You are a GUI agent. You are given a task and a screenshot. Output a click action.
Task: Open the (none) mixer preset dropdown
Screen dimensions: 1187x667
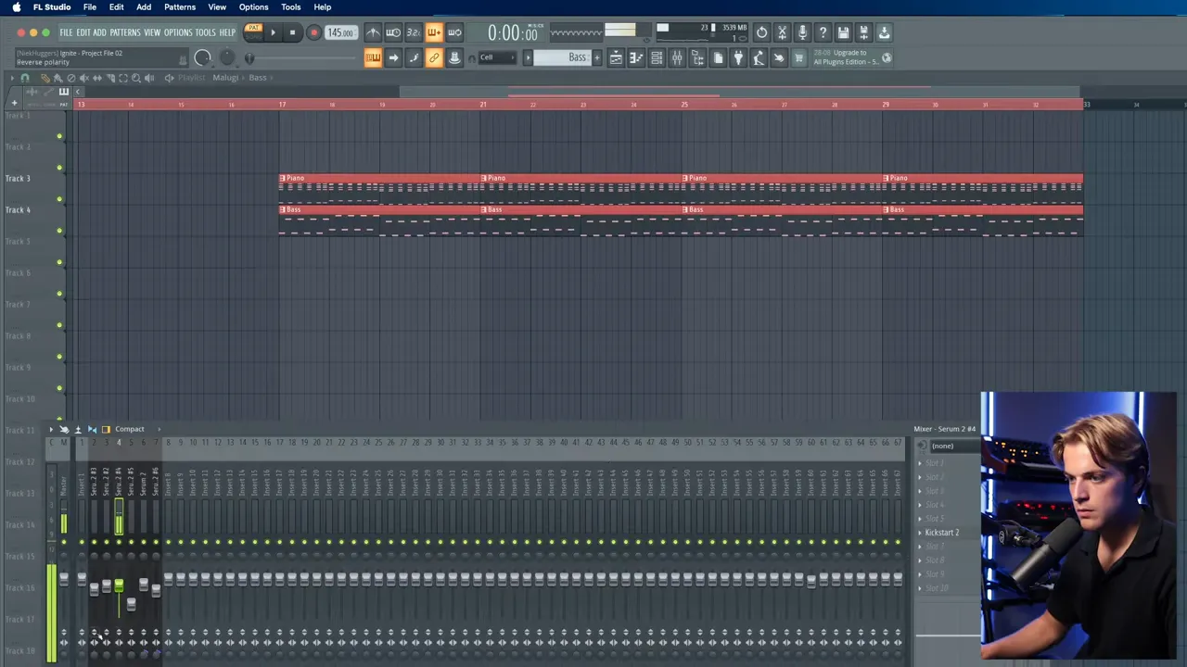(944, 446)
